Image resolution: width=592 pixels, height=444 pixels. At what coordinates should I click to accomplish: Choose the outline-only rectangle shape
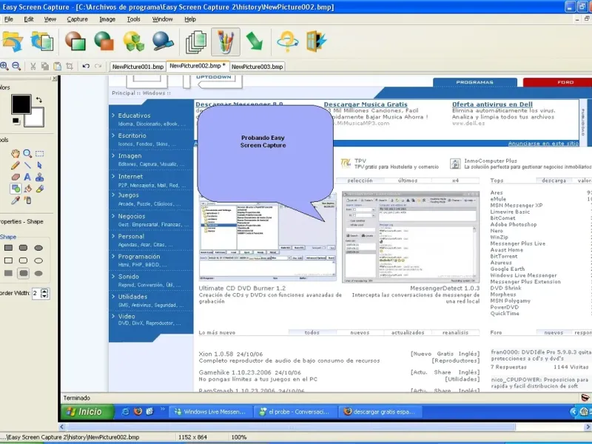click(8, 260)
